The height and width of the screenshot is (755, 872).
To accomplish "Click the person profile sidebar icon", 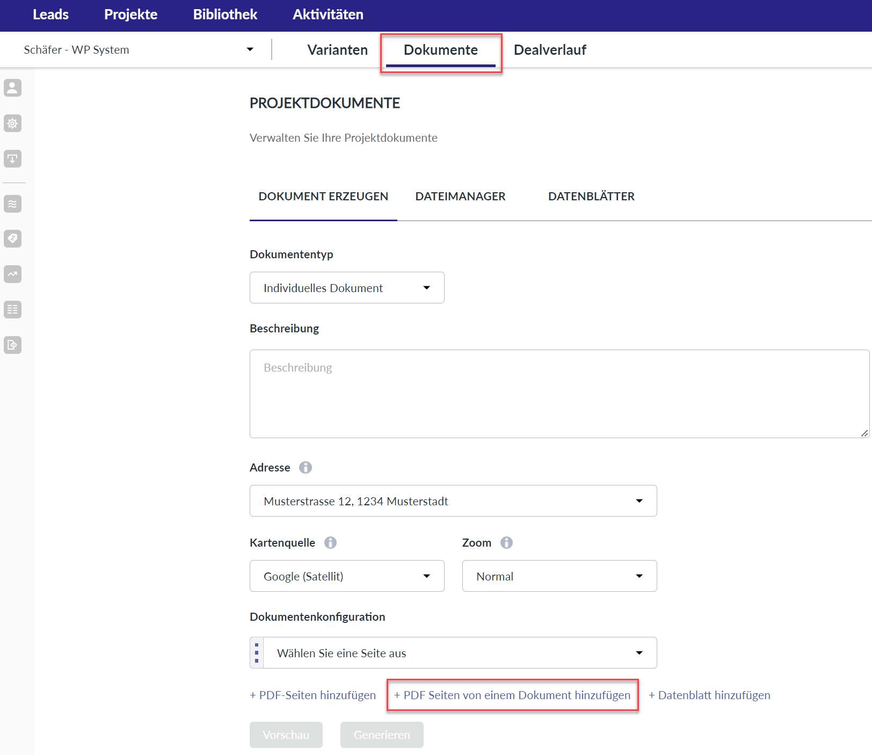I will (12, 88).
